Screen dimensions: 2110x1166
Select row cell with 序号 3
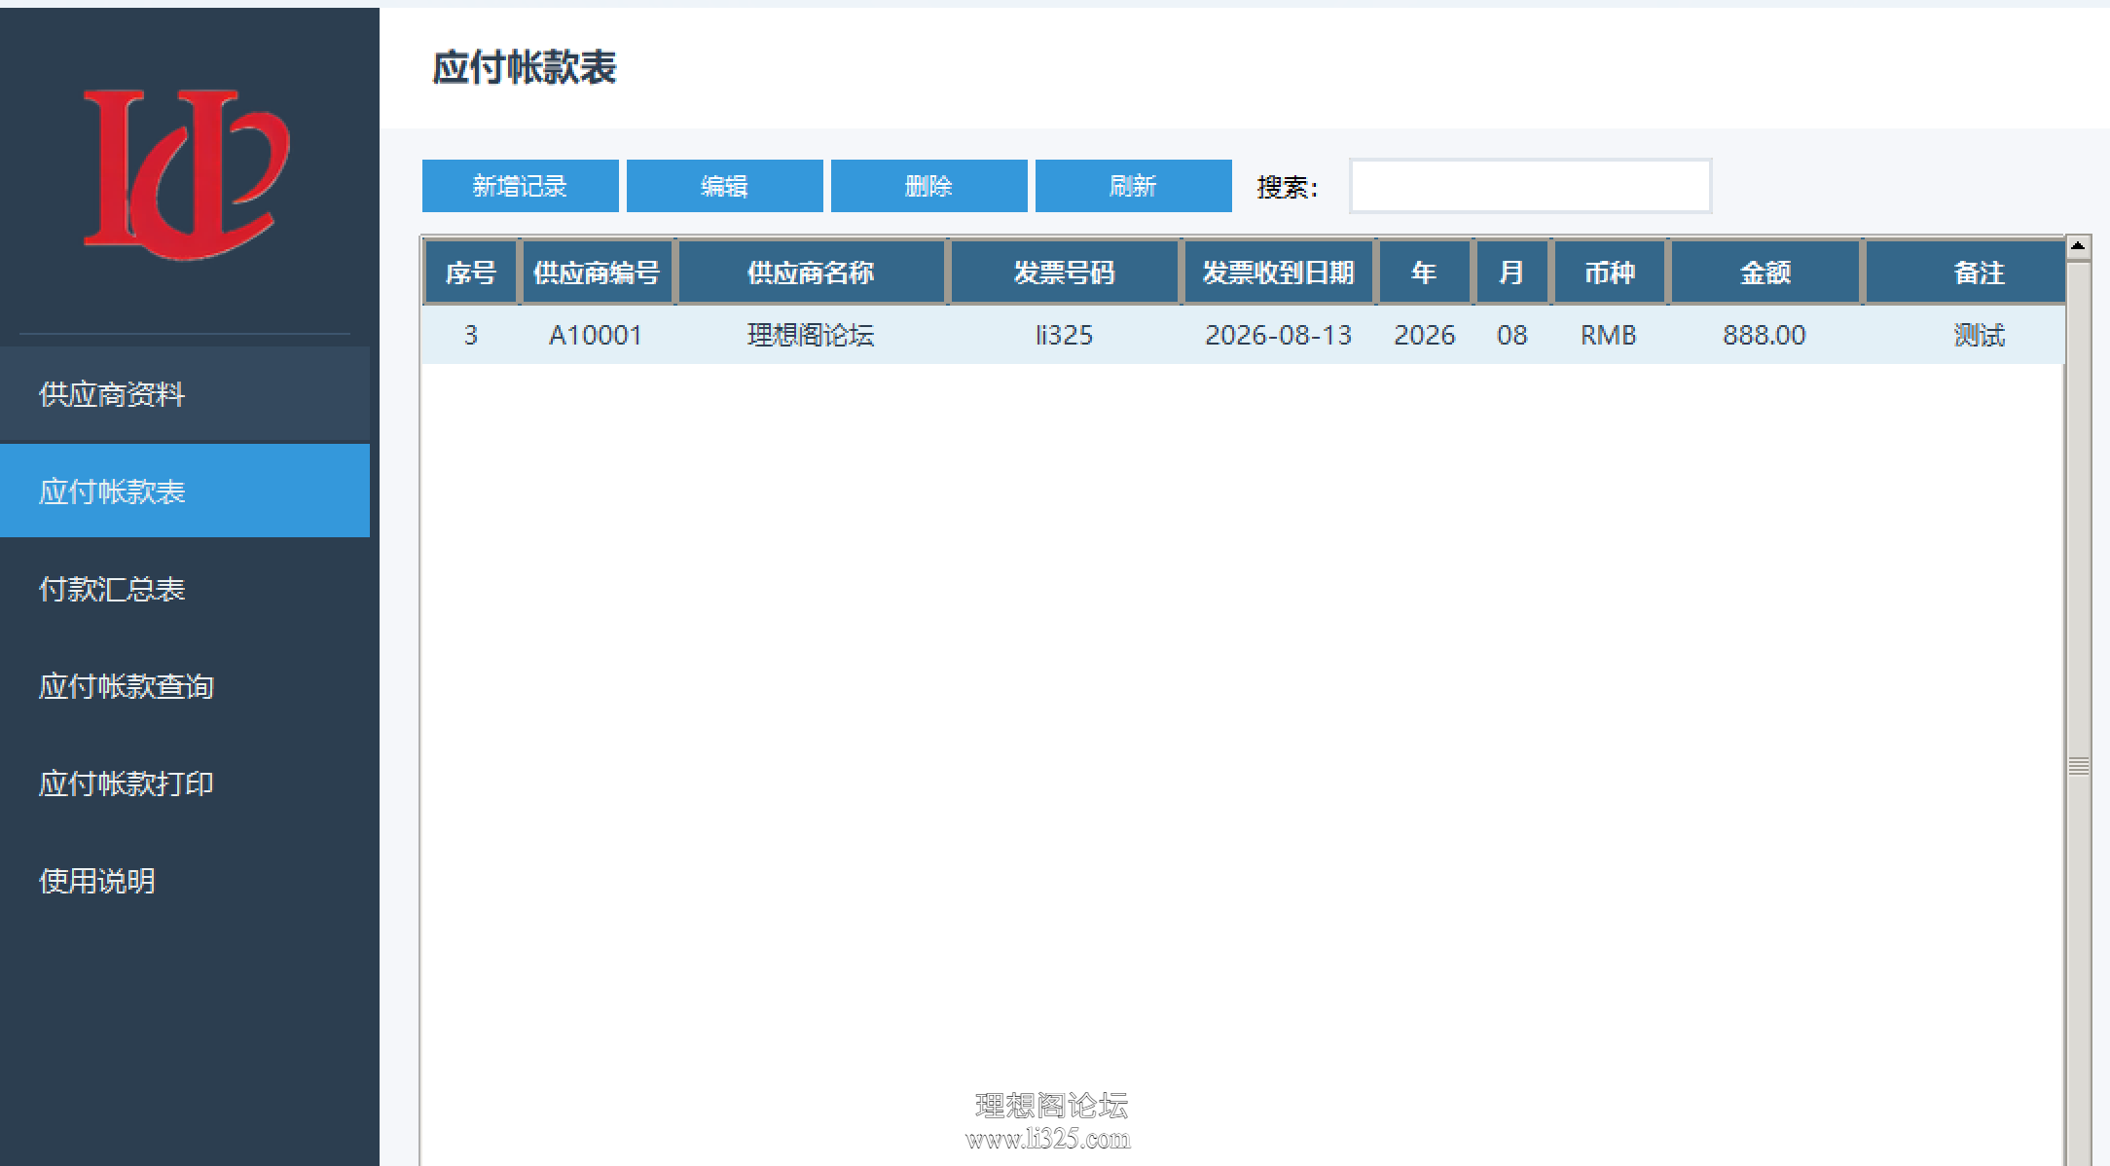(471, 335)
